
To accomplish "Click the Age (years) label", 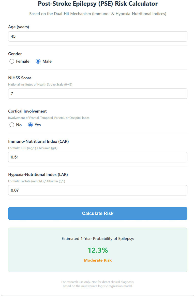I will coord(19,27).
